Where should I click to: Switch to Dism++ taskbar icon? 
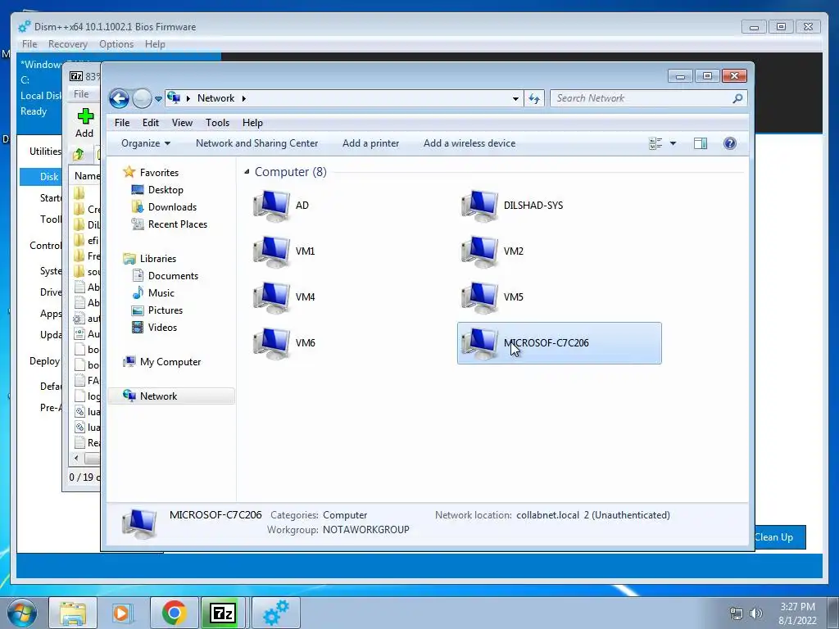coord(276,613)
